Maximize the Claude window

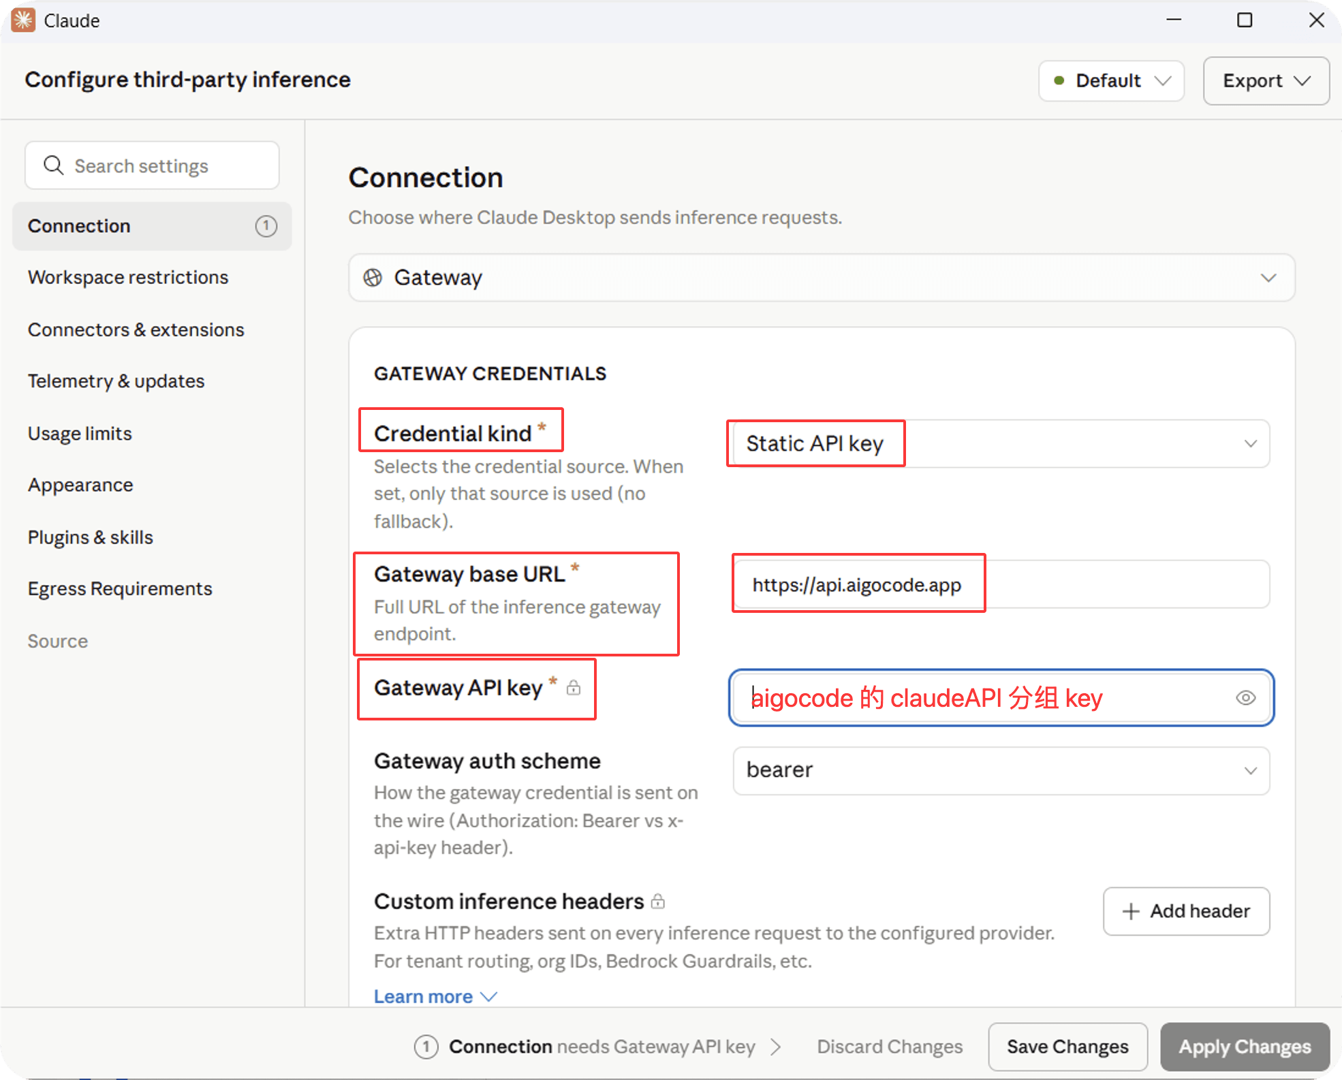coord(1245,20)
